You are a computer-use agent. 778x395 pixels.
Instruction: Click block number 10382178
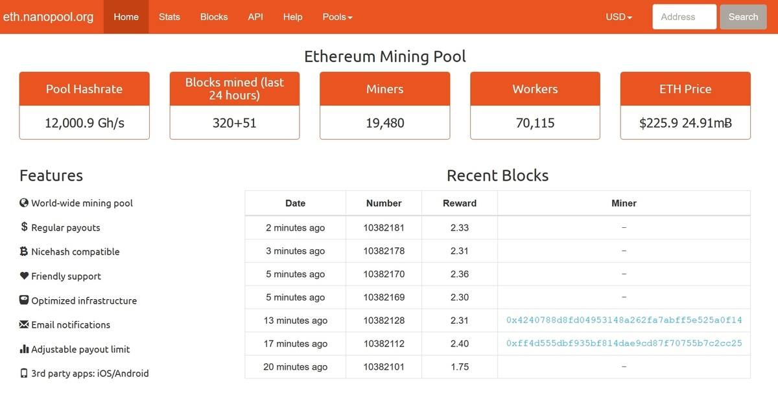[x=384, y=251]
